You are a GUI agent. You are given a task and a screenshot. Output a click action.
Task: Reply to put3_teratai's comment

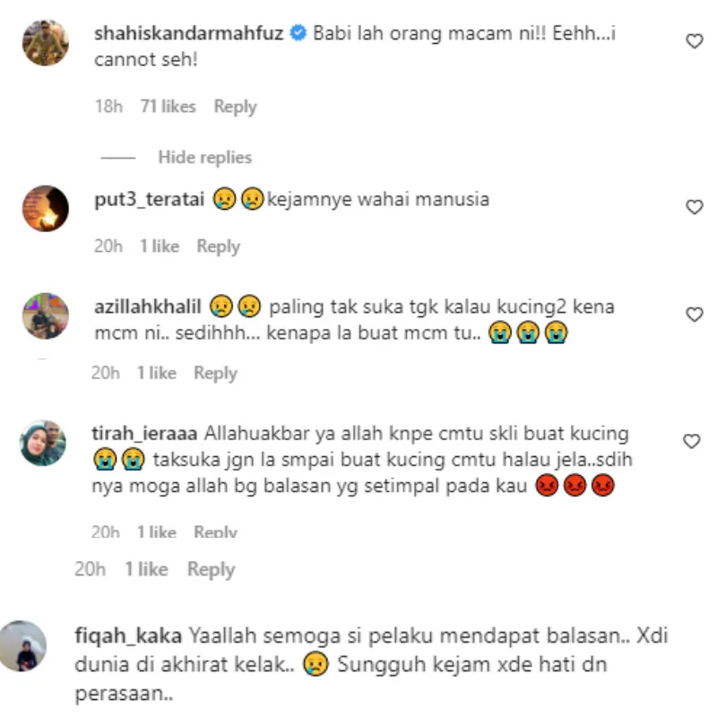[218, 246]
